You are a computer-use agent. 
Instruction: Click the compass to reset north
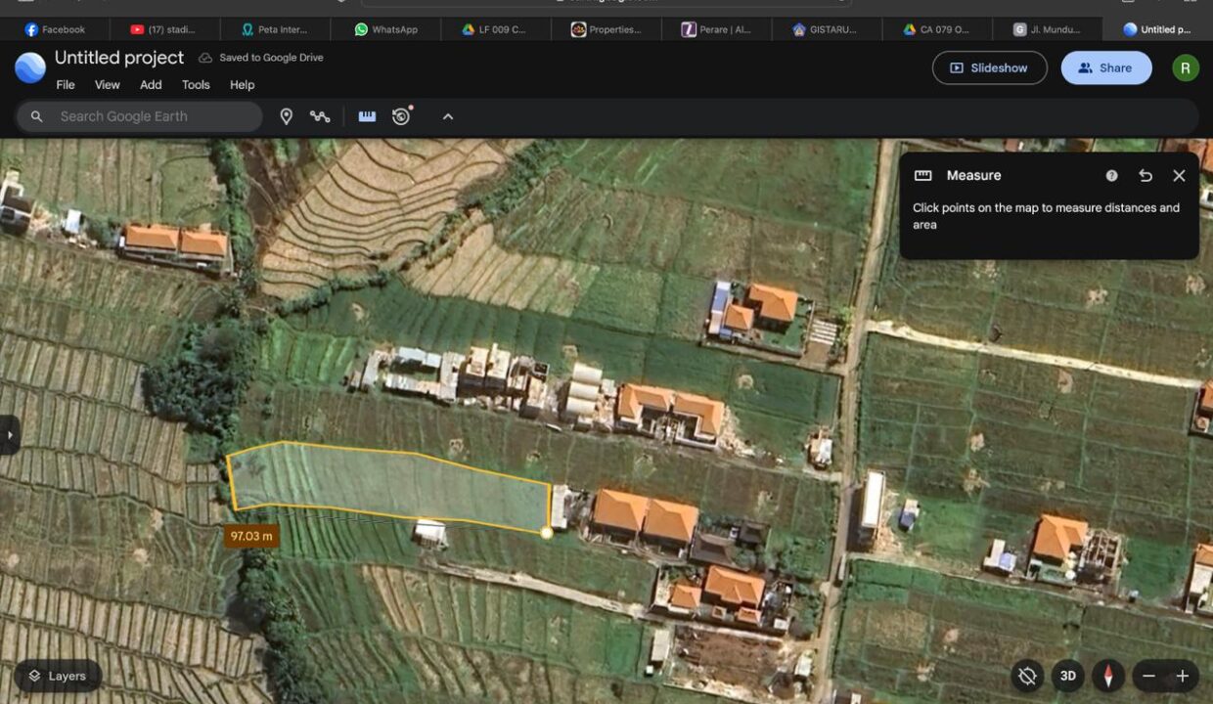[1108, 676]
